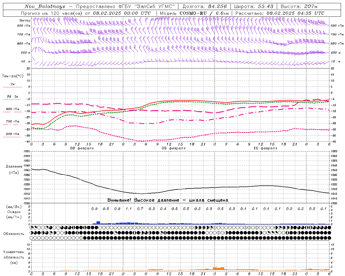Click the station name Nov_Bolotnoye

pyautogui.click(x=45, y=6)
